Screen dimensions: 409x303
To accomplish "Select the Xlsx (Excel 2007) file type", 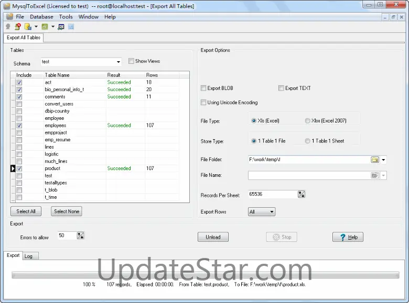I will click(x=307, y=120).
